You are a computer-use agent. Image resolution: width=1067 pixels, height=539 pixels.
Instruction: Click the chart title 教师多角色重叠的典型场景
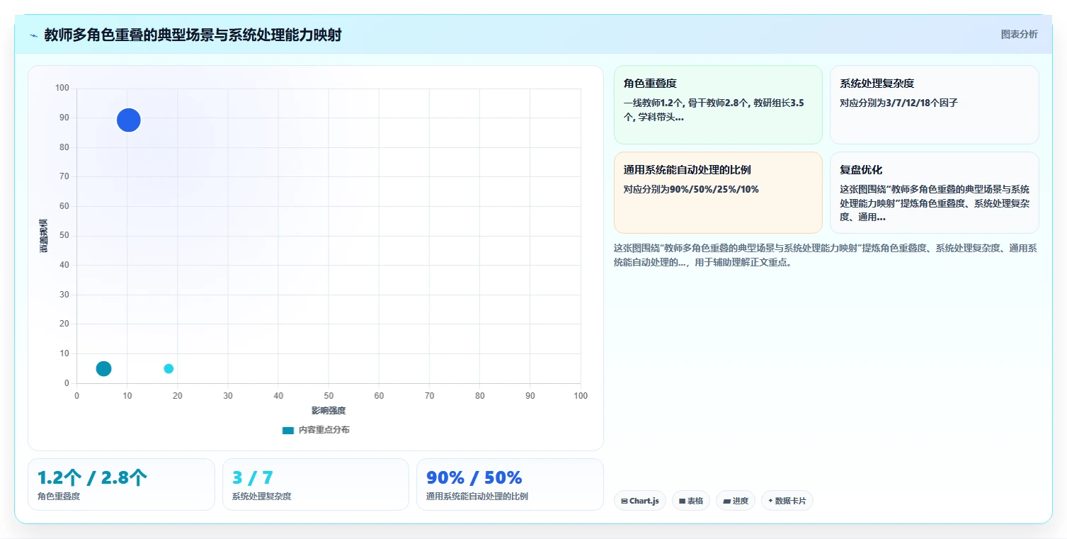(193, 35)
